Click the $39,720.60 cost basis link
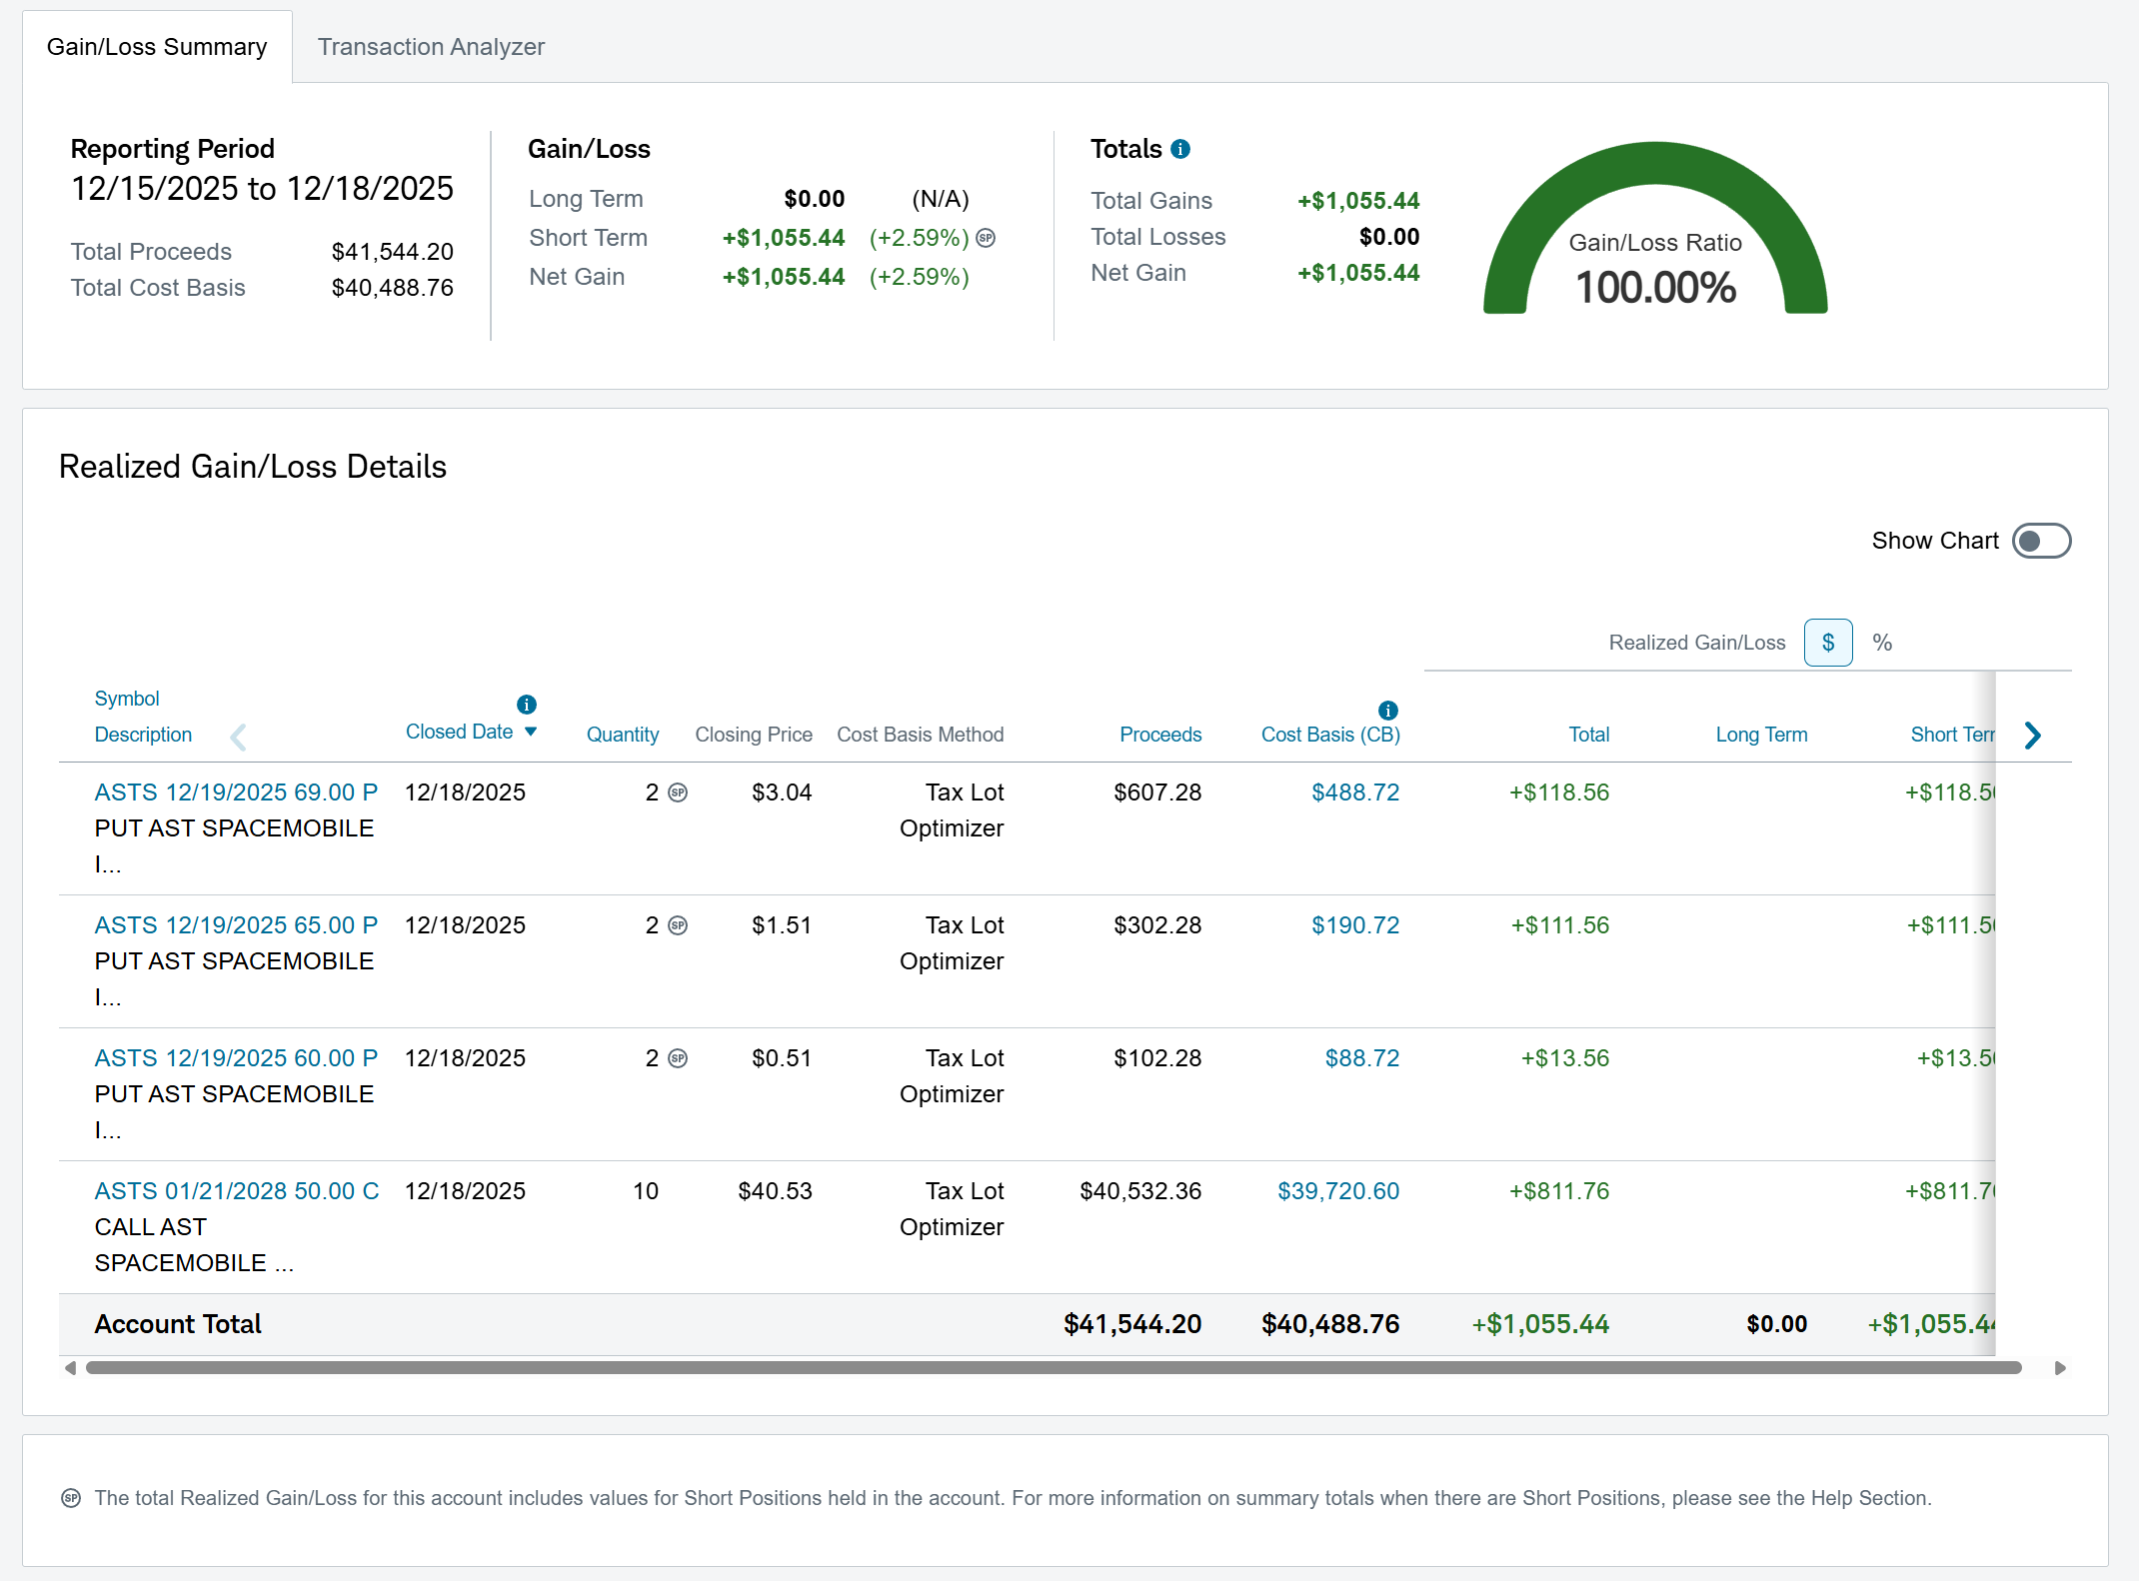The image size is (2139, 1581). [1338, 1191]
